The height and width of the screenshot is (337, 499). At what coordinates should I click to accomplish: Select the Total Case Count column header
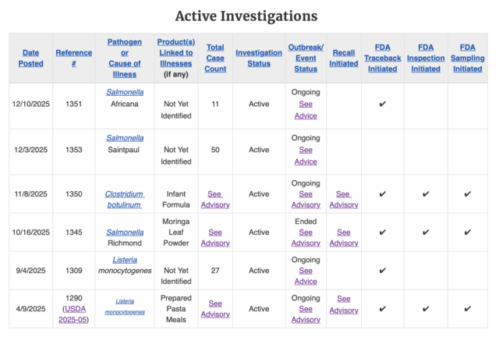[215, 58]
